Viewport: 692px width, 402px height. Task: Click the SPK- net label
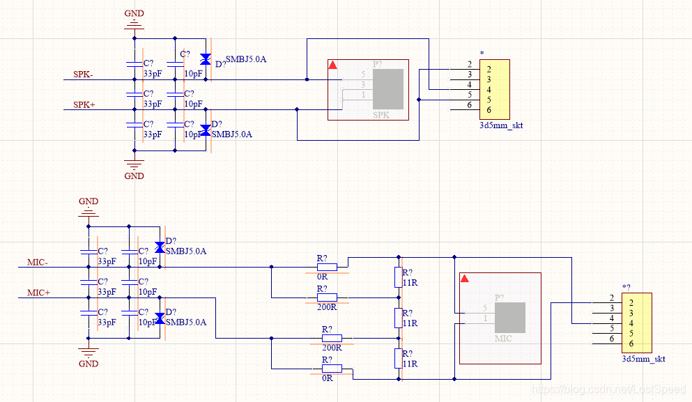(83, 74)
